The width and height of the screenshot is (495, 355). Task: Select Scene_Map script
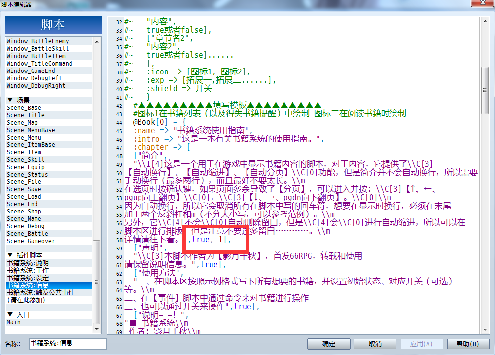[49, 123]
